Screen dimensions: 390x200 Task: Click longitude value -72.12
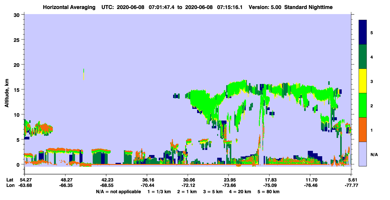(188, 186)
